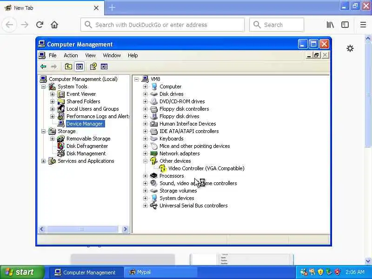Close the New Tab tab
Screen dimensions: 372x279
pyautogui.click(x=96, y=8)
